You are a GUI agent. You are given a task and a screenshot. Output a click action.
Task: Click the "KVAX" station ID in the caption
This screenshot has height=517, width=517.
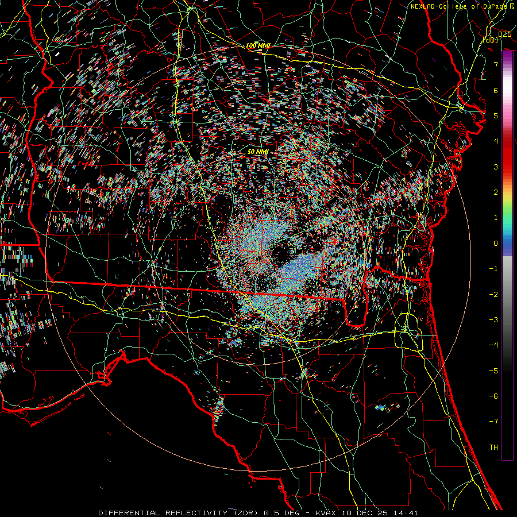326,513
